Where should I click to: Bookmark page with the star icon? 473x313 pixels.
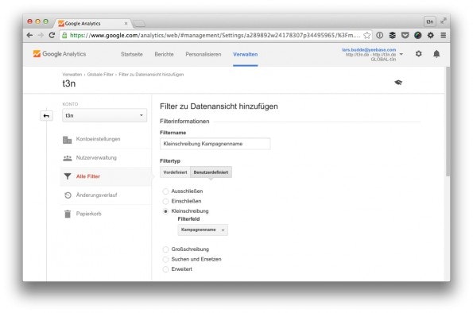point(366,35)
